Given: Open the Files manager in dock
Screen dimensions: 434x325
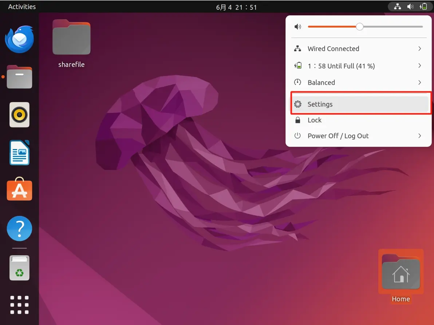Looking at the screenshot, I should (x=19, y=77).
